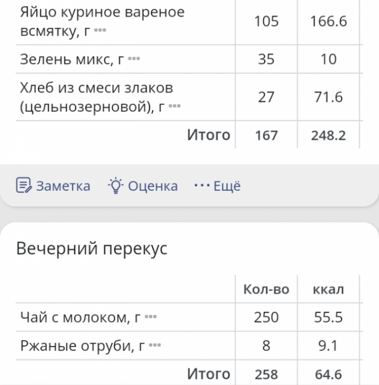The height and width of the screenshot is (385, 379).
Task: Select the Зелень микс food entry
Action: pyautogui.click(x=189, y=59)
